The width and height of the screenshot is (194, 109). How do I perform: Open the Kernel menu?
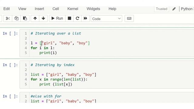tap(73, 9)
